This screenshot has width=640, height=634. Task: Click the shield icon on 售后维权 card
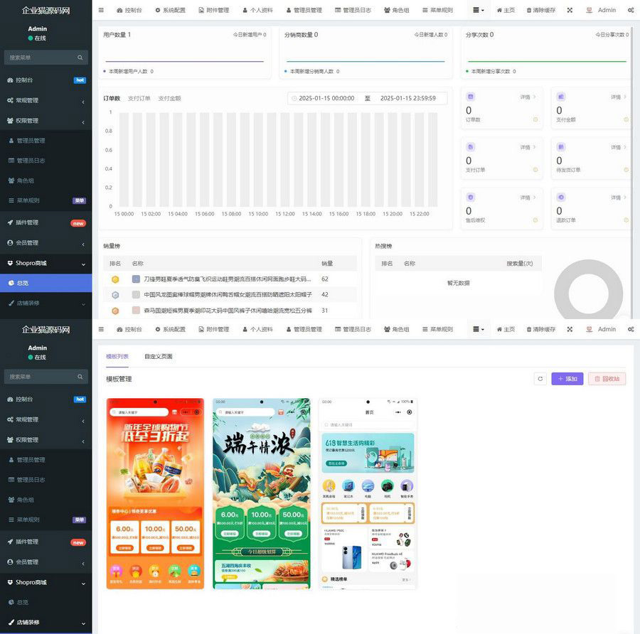(x=470, y=197)
